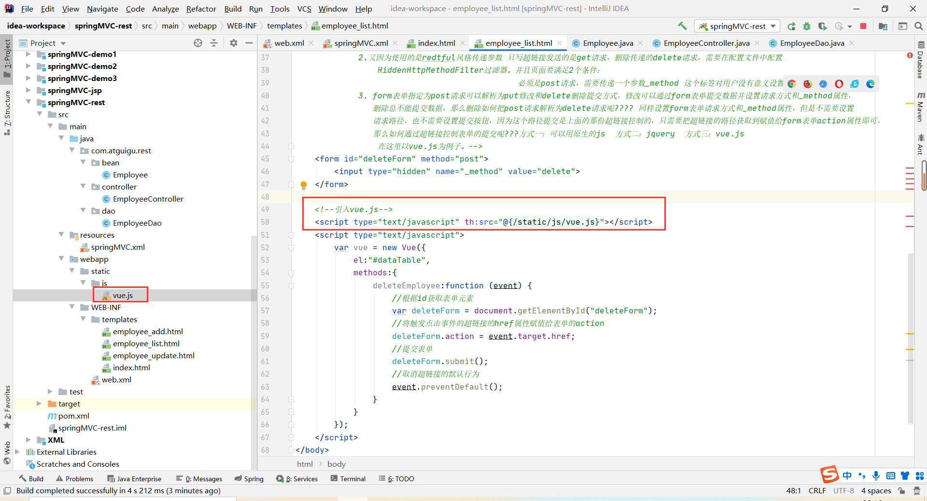
Task: Select vue.js file in project tree
Action: coord(122,295)
